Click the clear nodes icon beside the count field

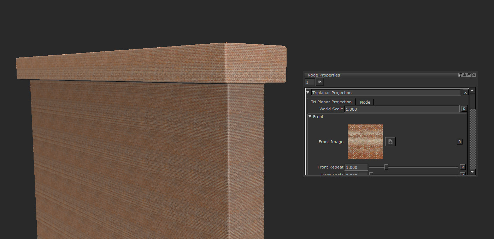coord(320,82)
